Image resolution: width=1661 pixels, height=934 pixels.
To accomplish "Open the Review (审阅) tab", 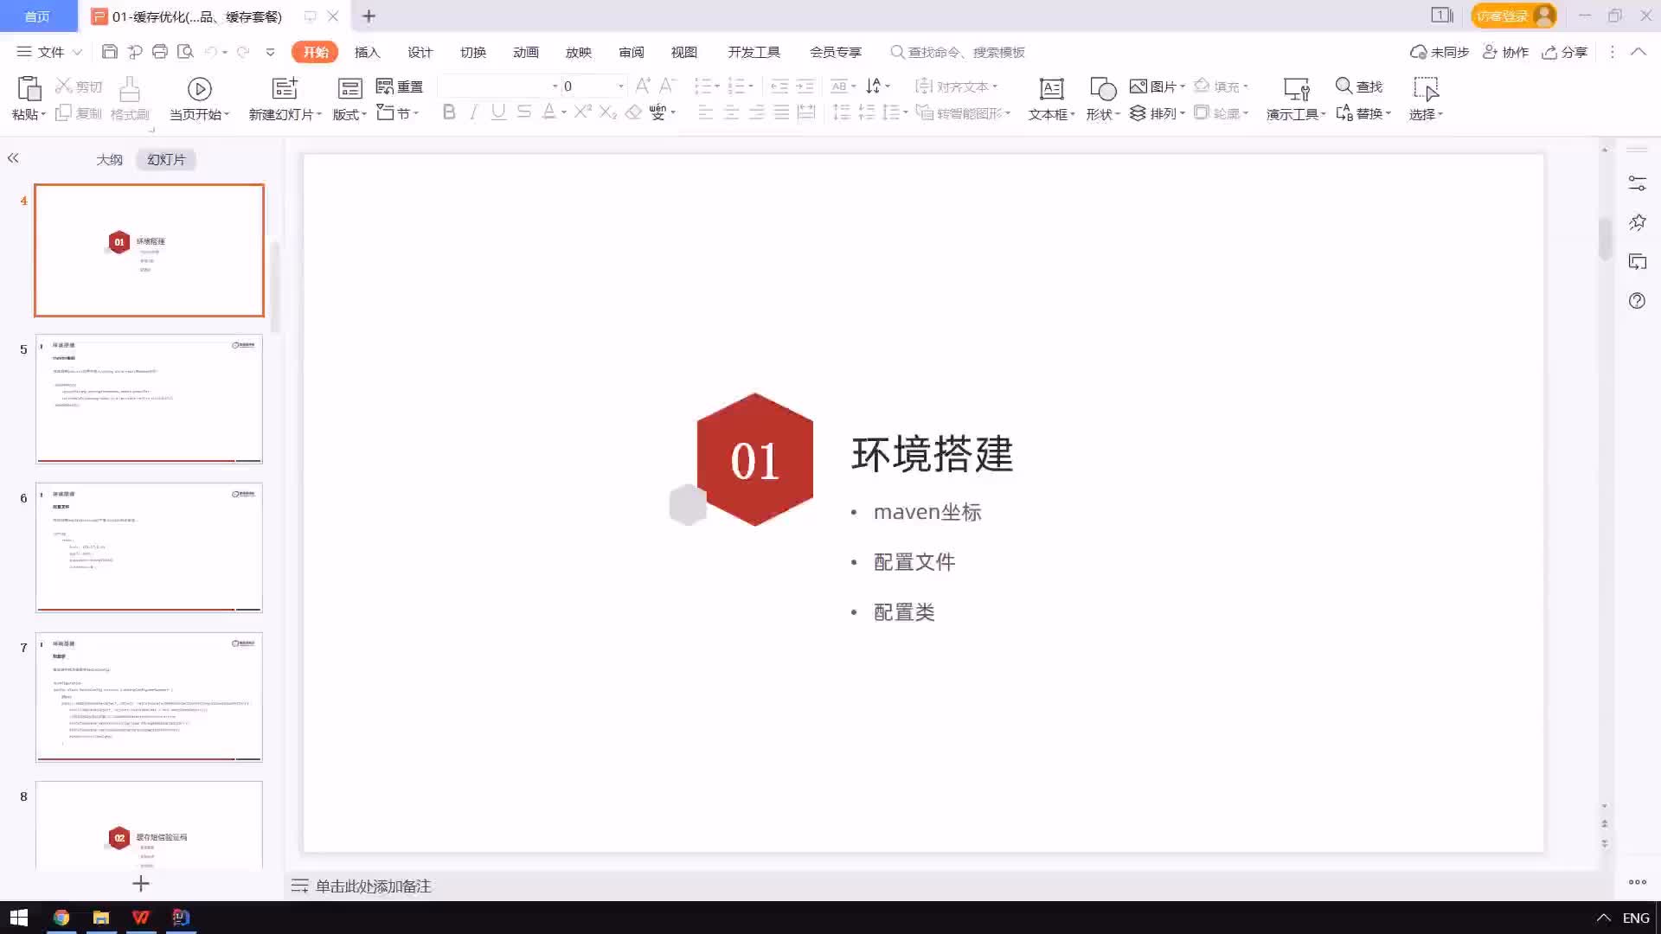I will [631, 52].
